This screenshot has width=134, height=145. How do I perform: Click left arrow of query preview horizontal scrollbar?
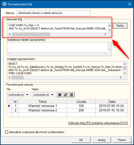tap(10, 77)
